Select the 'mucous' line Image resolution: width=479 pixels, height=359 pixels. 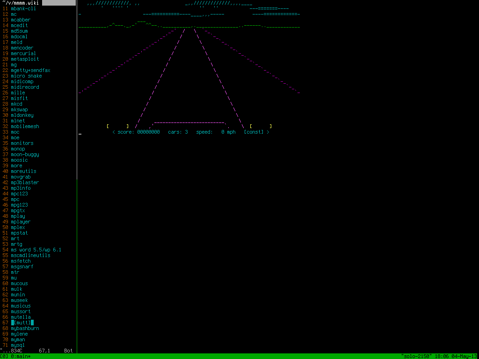coord(19,283)
